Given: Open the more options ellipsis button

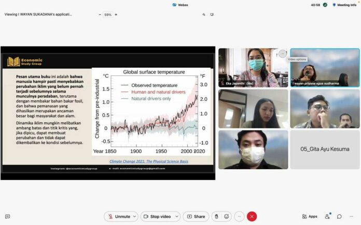Looking at the screenshot, I should point(239,216).
